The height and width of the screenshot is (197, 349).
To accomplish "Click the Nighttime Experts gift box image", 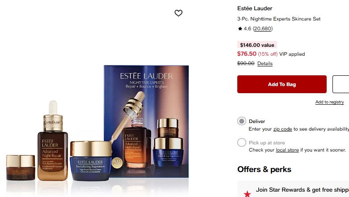I will 146,121.
